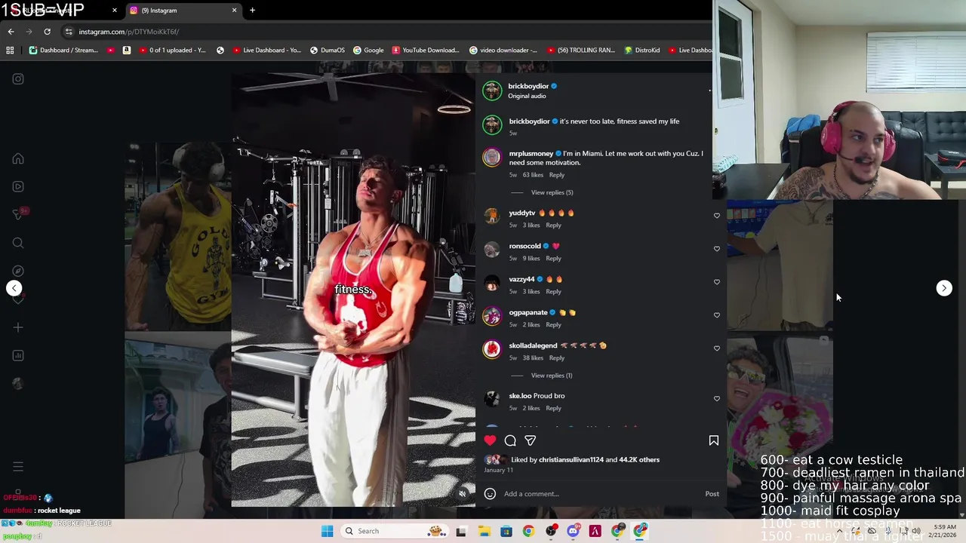Image resolution: width=966 pixels, height=543 pixels.
Task: Open Dashboard / Stream bookmark
Action: point(65,51)
